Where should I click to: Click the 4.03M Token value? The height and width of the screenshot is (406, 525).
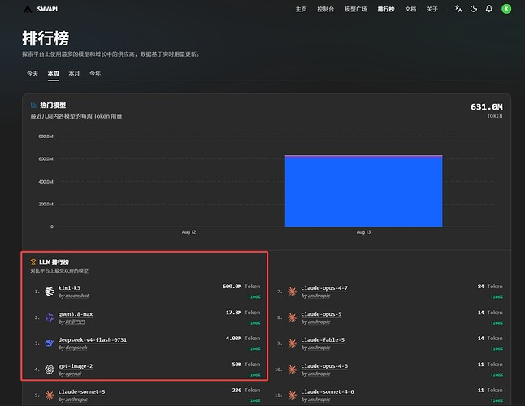click(x=243, y=339)
